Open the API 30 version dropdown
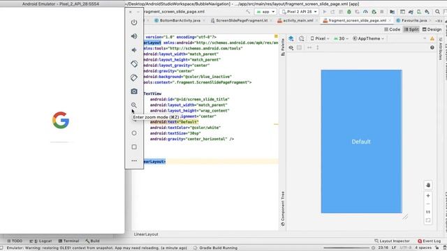The width and height of the screenshot is (447, 251). tap(342, 38)
